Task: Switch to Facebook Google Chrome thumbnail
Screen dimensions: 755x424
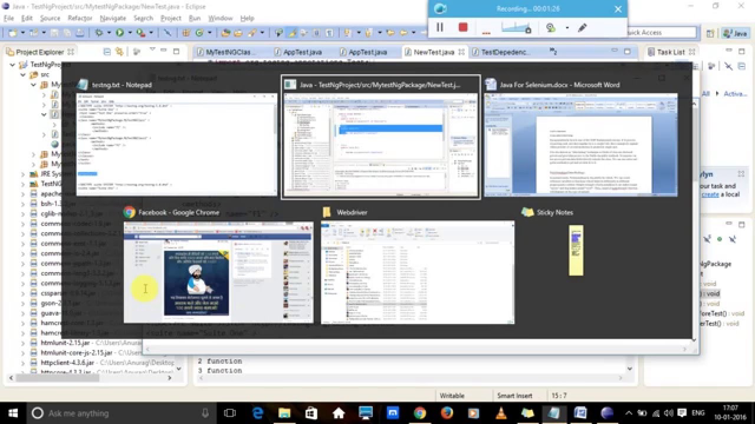Action: coord(218,264)
